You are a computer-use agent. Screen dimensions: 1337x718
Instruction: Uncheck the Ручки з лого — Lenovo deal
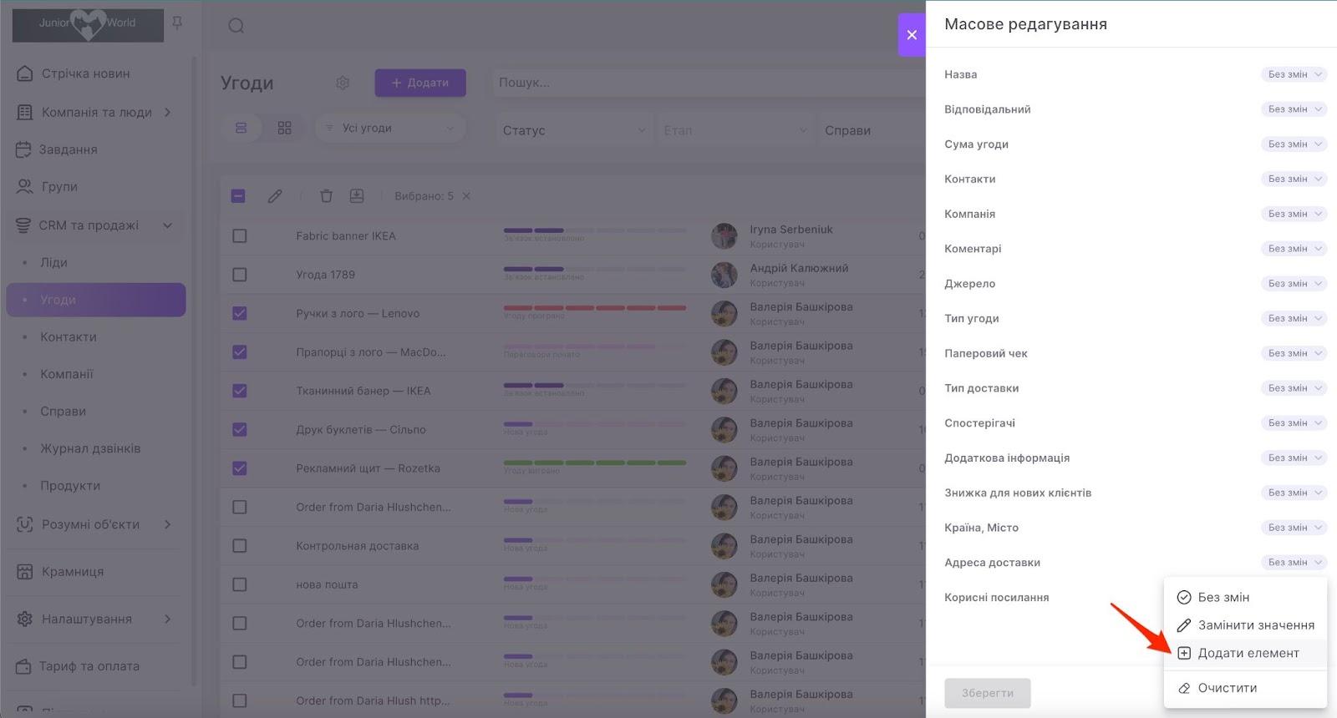tap(240, 313)
